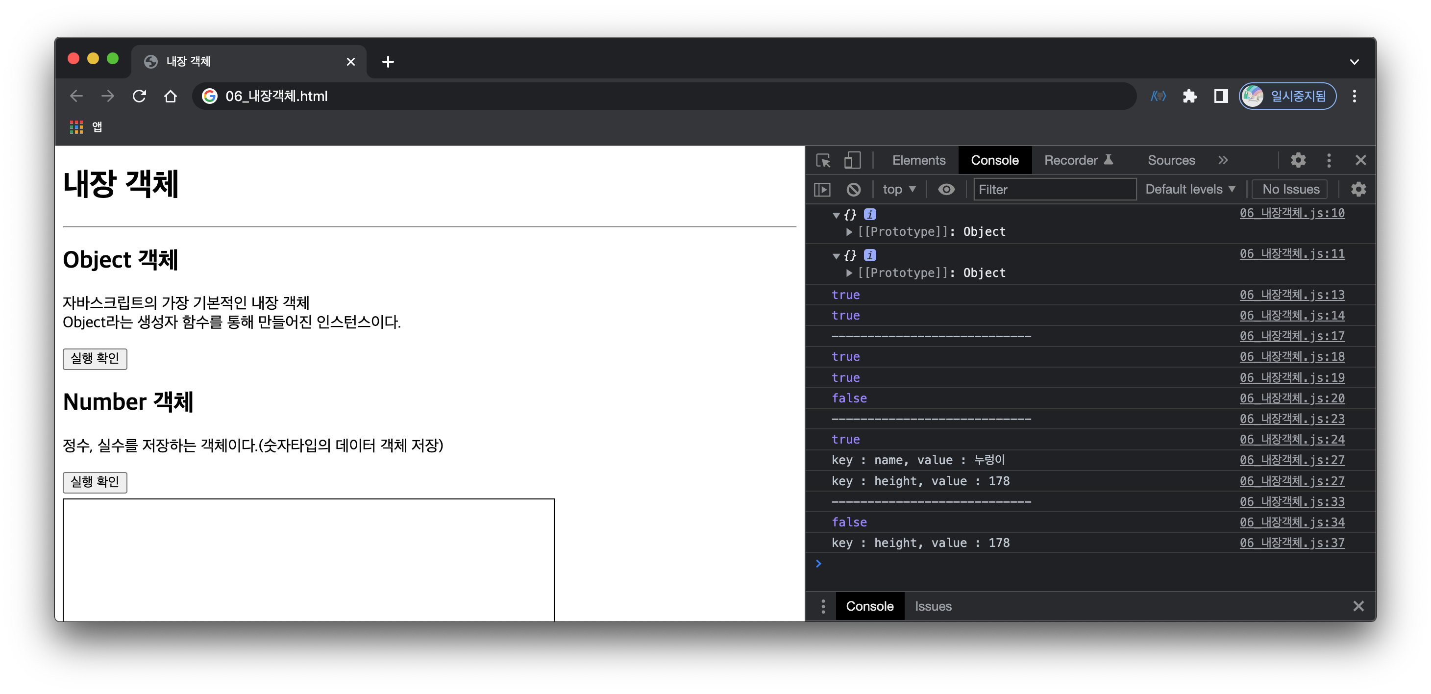
Task: Clear the console with the block icon
Action: [853, 190]
